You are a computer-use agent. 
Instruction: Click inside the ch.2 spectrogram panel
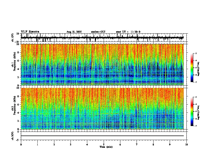[x=102, y=109]
